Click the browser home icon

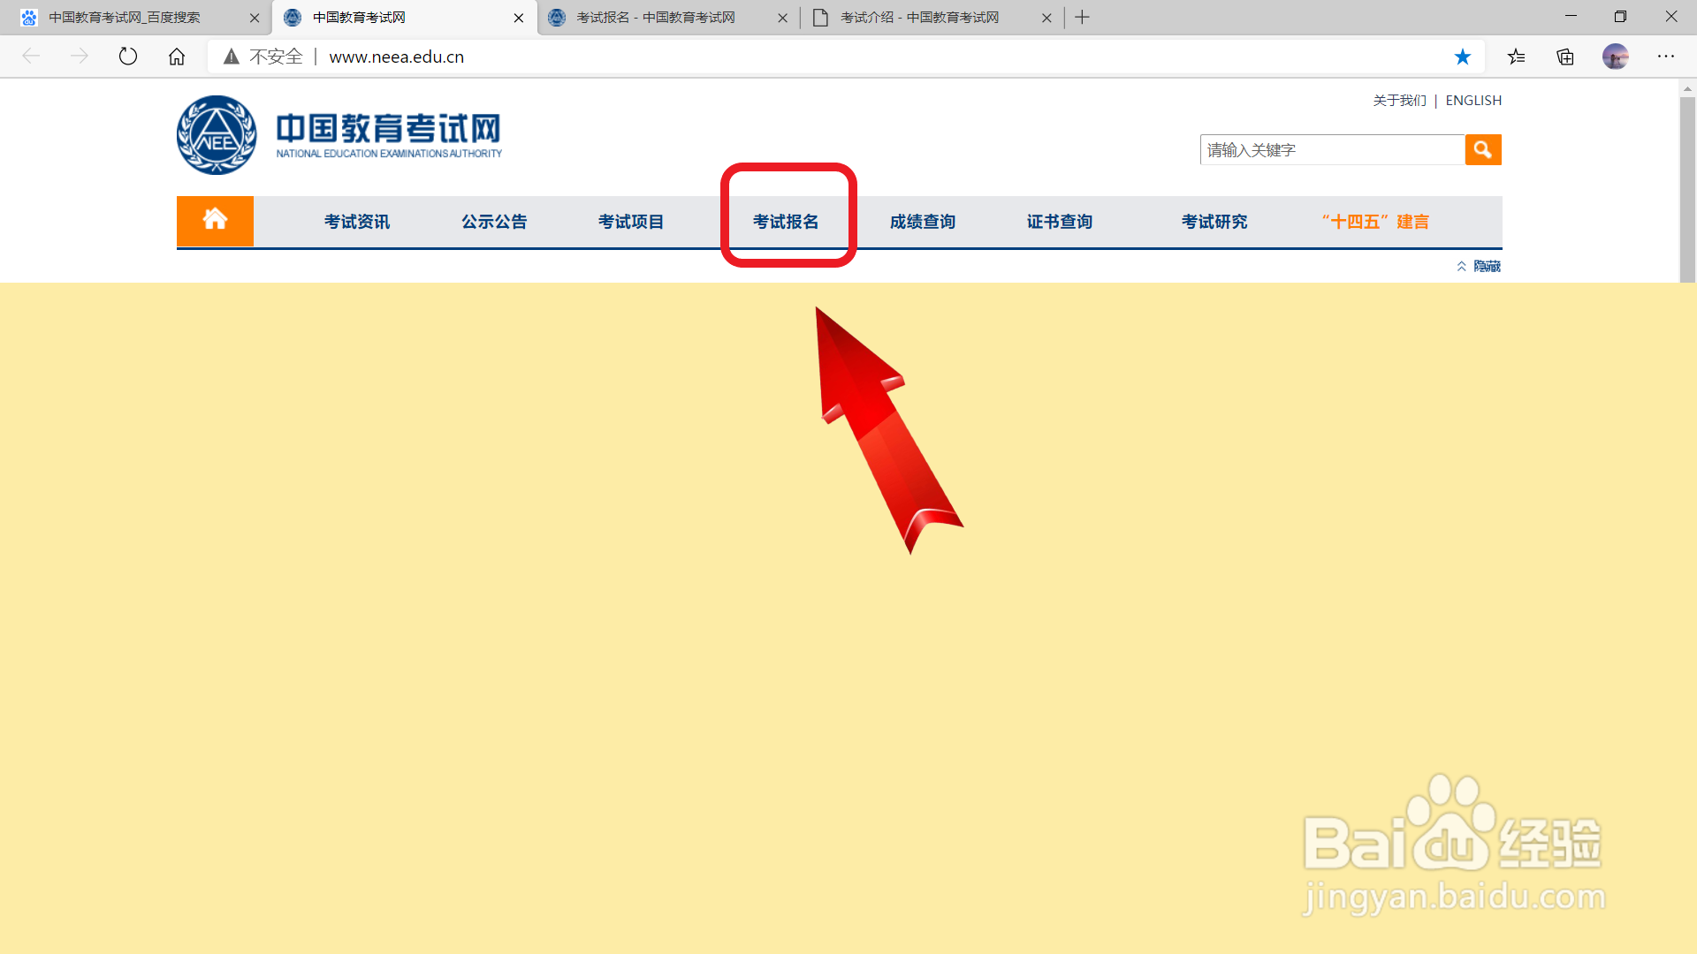(x=177, y=57)
